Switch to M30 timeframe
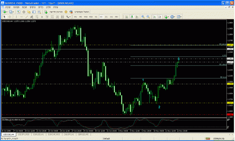235x141 pixels. [91, 17]
